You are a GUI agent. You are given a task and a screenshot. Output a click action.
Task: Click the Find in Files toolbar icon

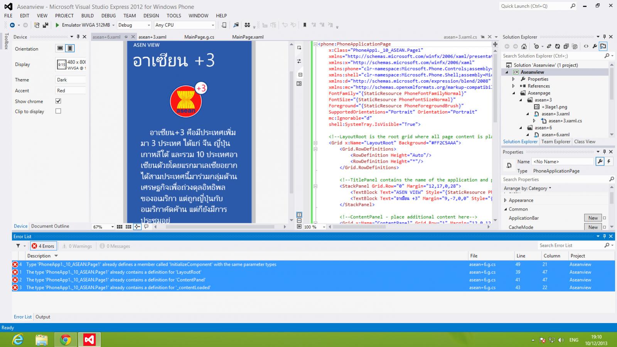(x=236, y=25)
